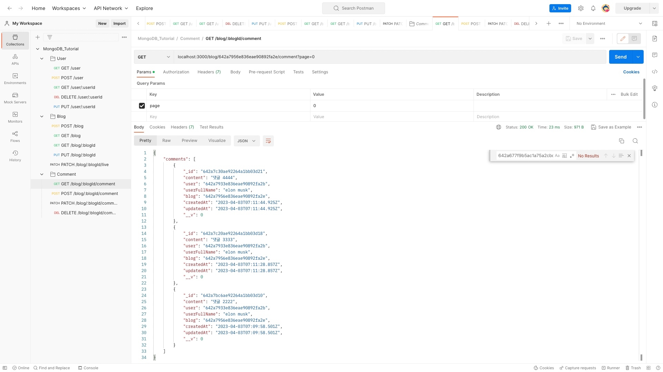663x372 pixels.
Task: Collapse the User folder
Action: (x=42, y=59)
